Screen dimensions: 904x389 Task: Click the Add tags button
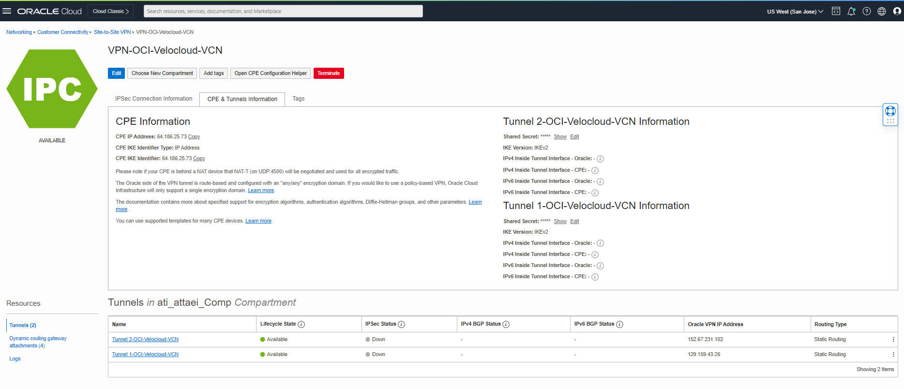coord(213,73)
